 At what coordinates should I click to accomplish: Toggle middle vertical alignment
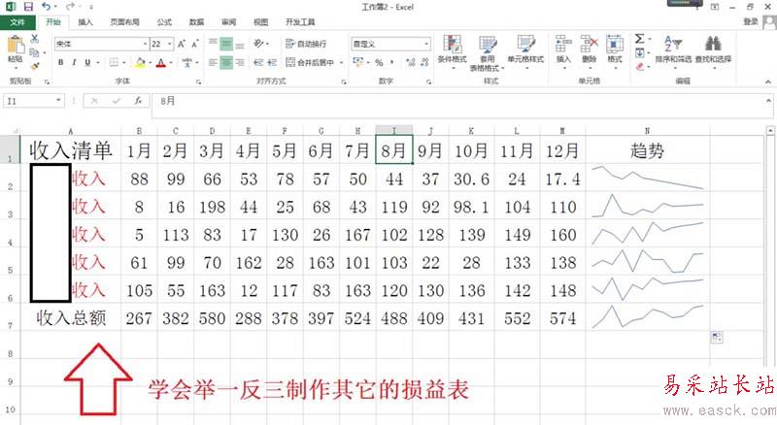[226, 44]
